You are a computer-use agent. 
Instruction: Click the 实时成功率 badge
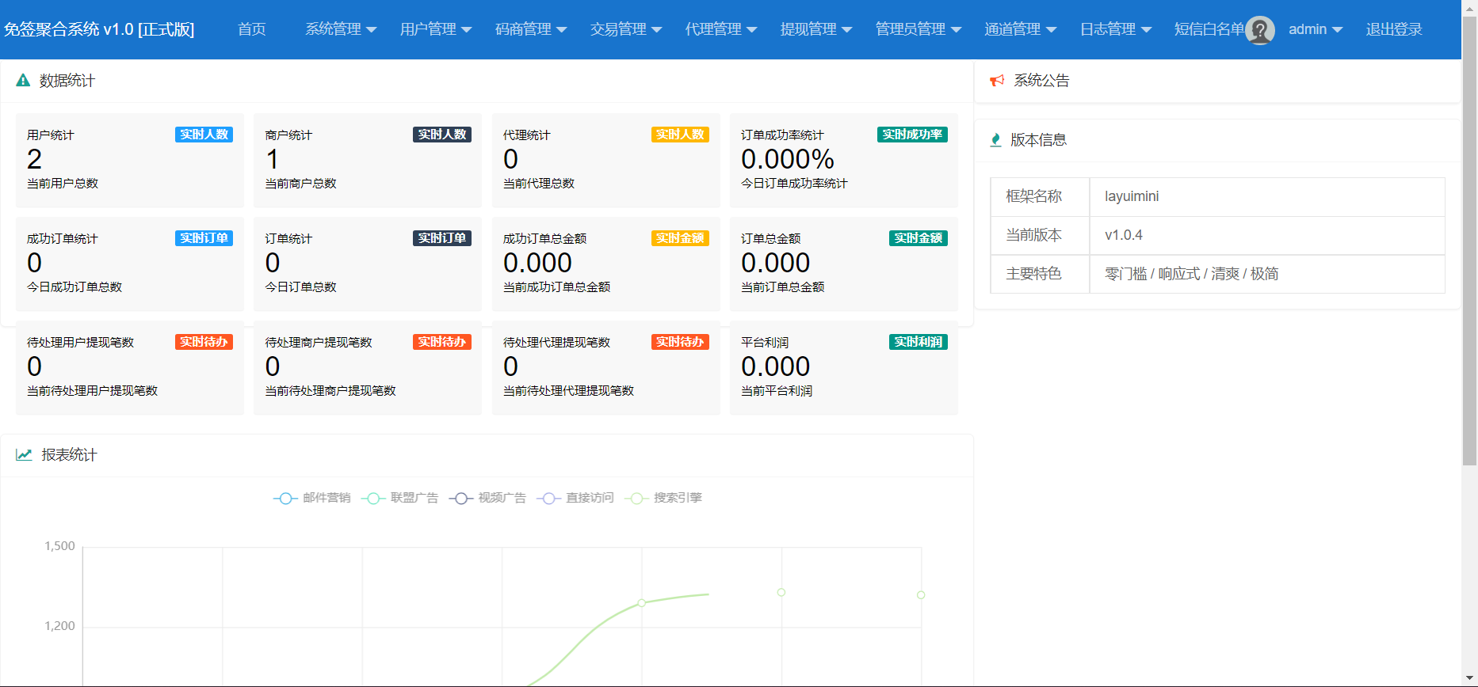click(912, 135)
